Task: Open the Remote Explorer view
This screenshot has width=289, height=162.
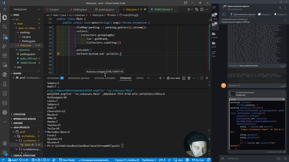Action: pos(5,65)
